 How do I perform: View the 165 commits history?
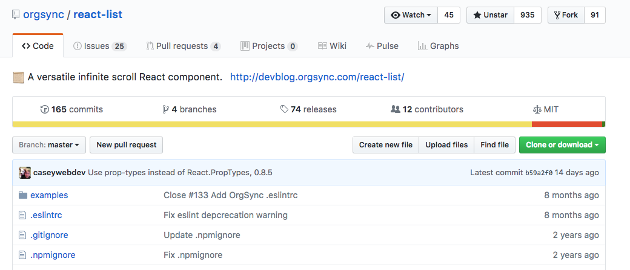point(71,109)
